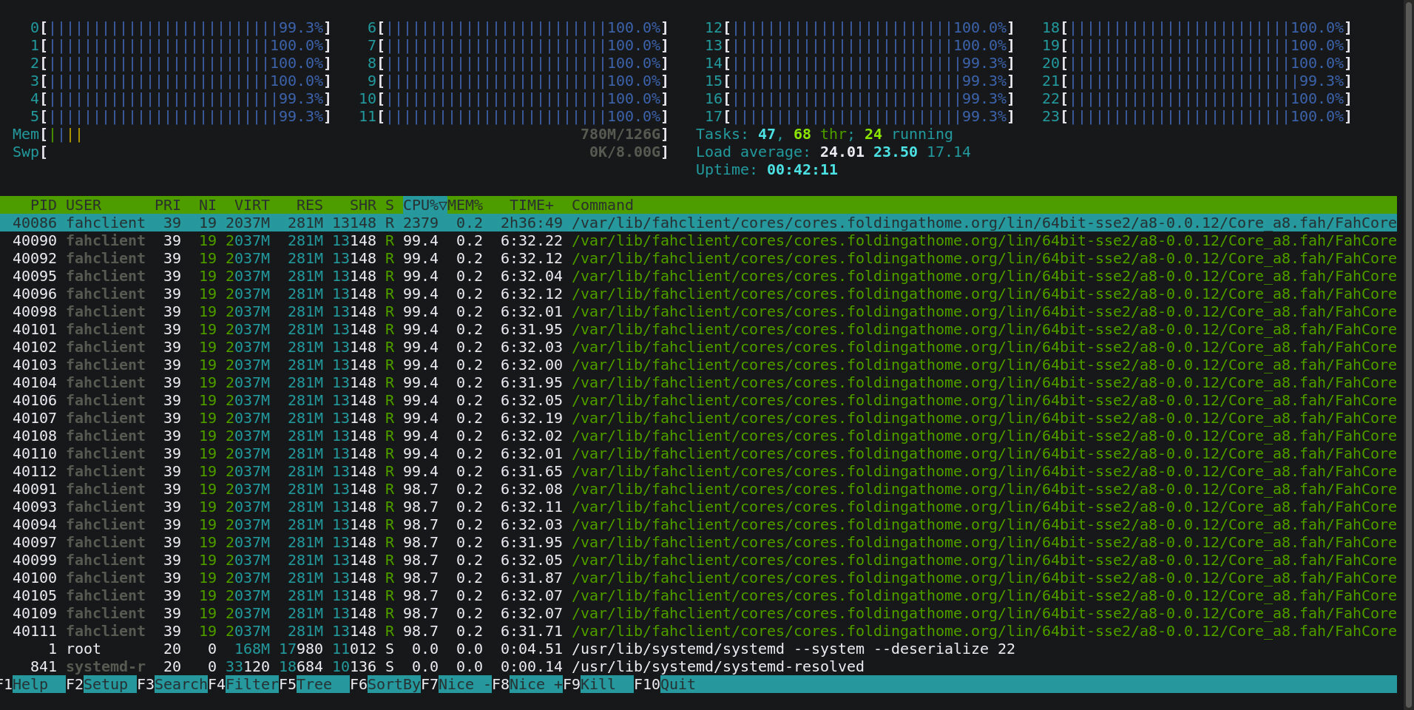This screenshot has width=1414, height=710.
Task: Select process row with PID 40111
Action: click(698, 631)
